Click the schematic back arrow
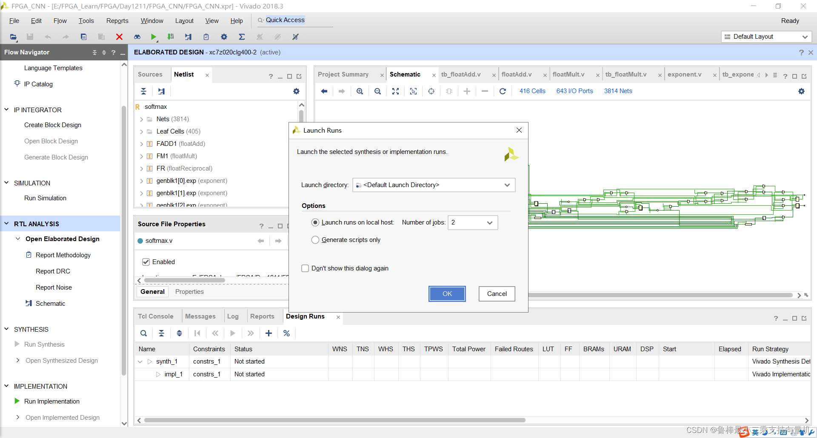 click(x=324, y=91)
